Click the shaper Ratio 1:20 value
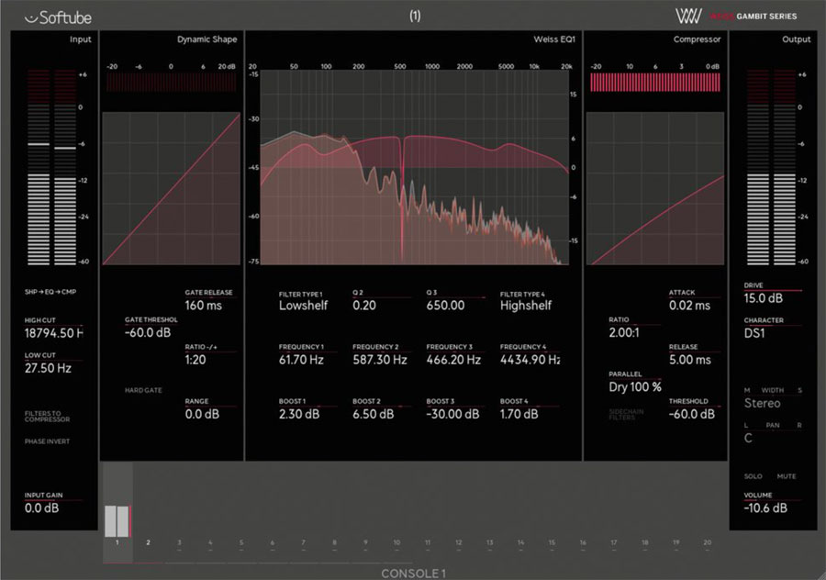Image resolution: width=826 pixels, height=580 pixels. (x=195, y=361)
